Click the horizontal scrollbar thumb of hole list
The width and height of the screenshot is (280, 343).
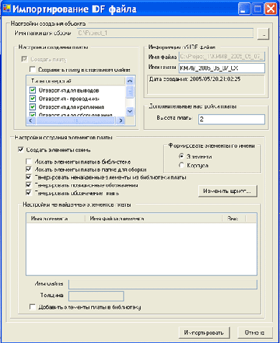pos(75,121)
